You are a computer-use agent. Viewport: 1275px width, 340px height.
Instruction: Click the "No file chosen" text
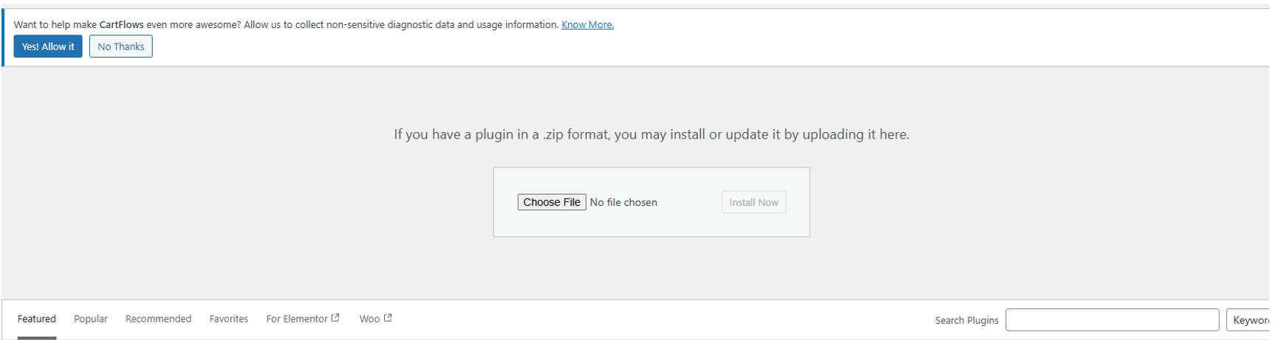pyautogui.click(x=623, y=202)
